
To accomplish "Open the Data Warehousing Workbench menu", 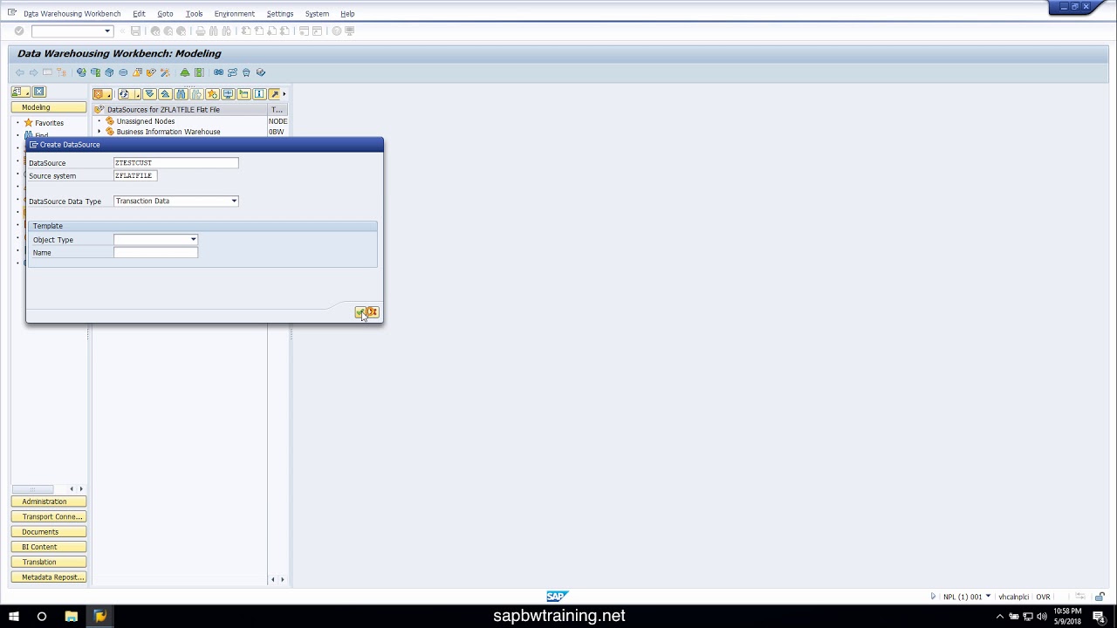I will 72,14.
